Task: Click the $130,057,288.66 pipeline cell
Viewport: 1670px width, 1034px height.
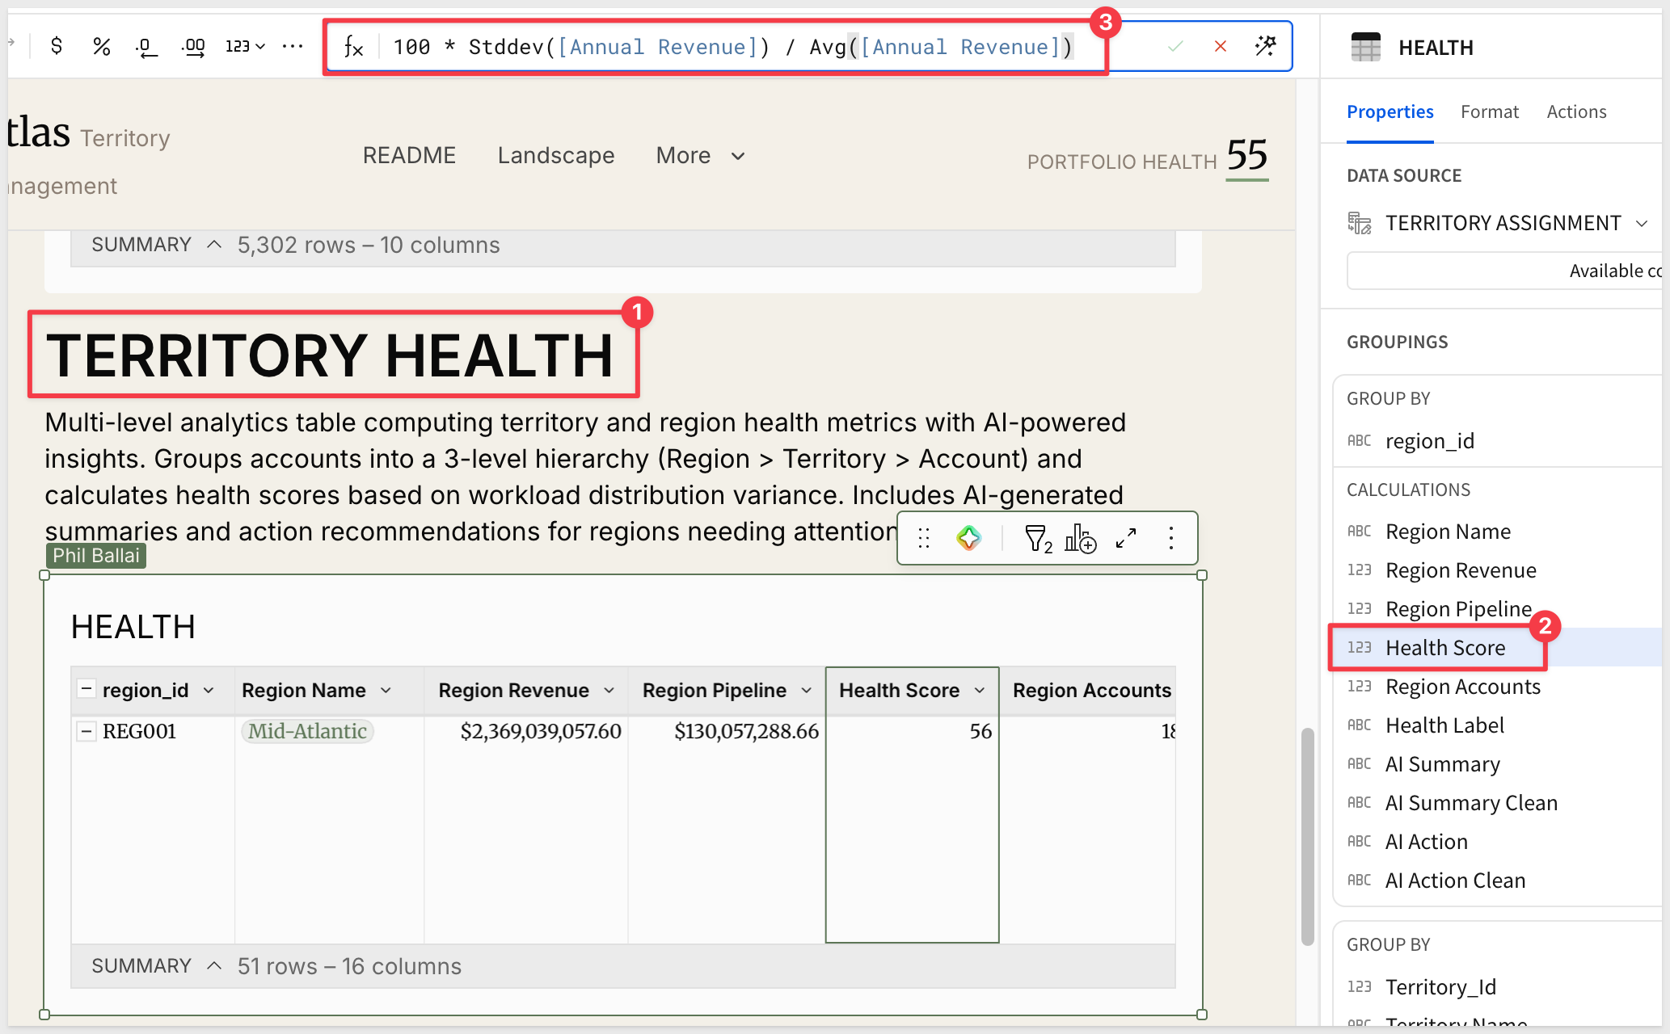Action: point(746,731)
